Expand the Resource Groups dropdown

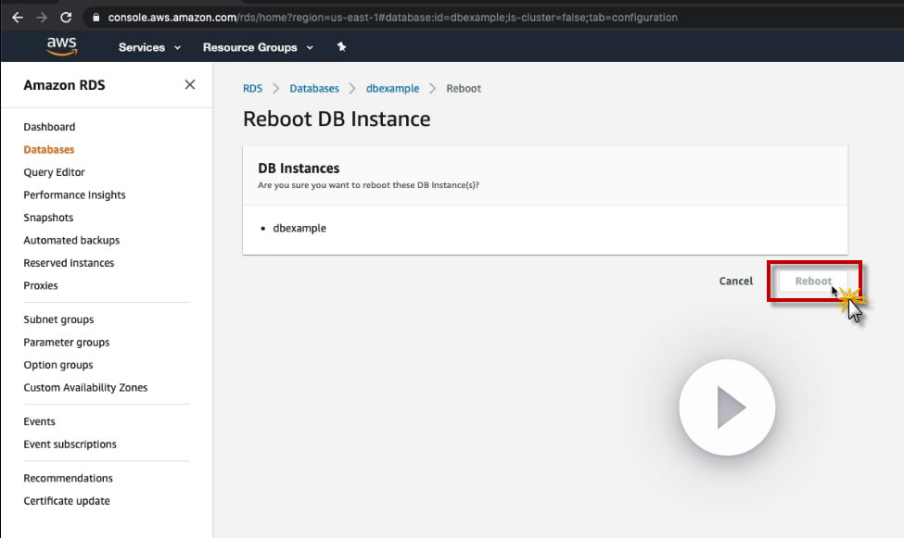pos(258,47)
